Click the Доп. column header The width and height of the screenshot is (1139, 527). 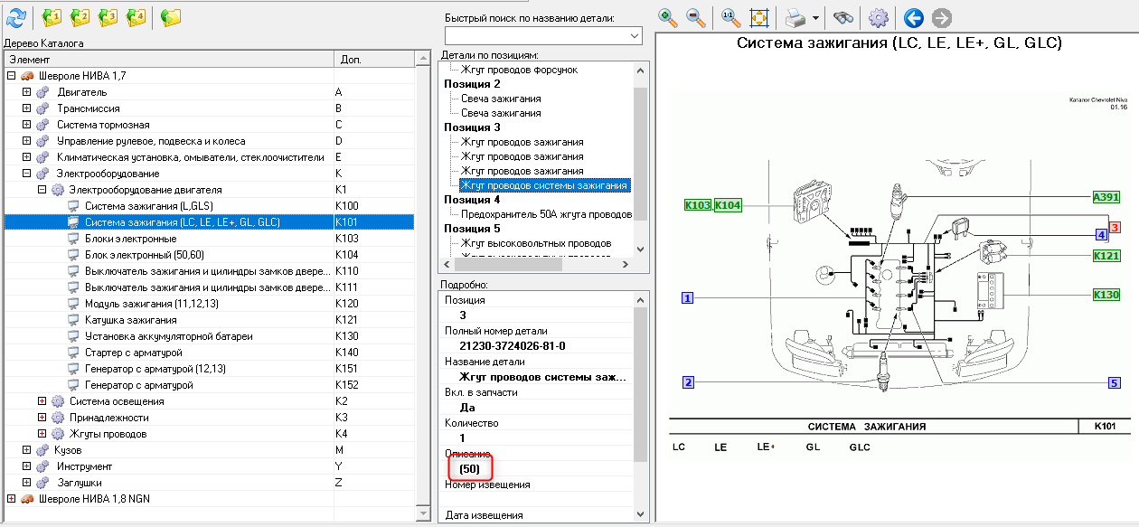374,59
